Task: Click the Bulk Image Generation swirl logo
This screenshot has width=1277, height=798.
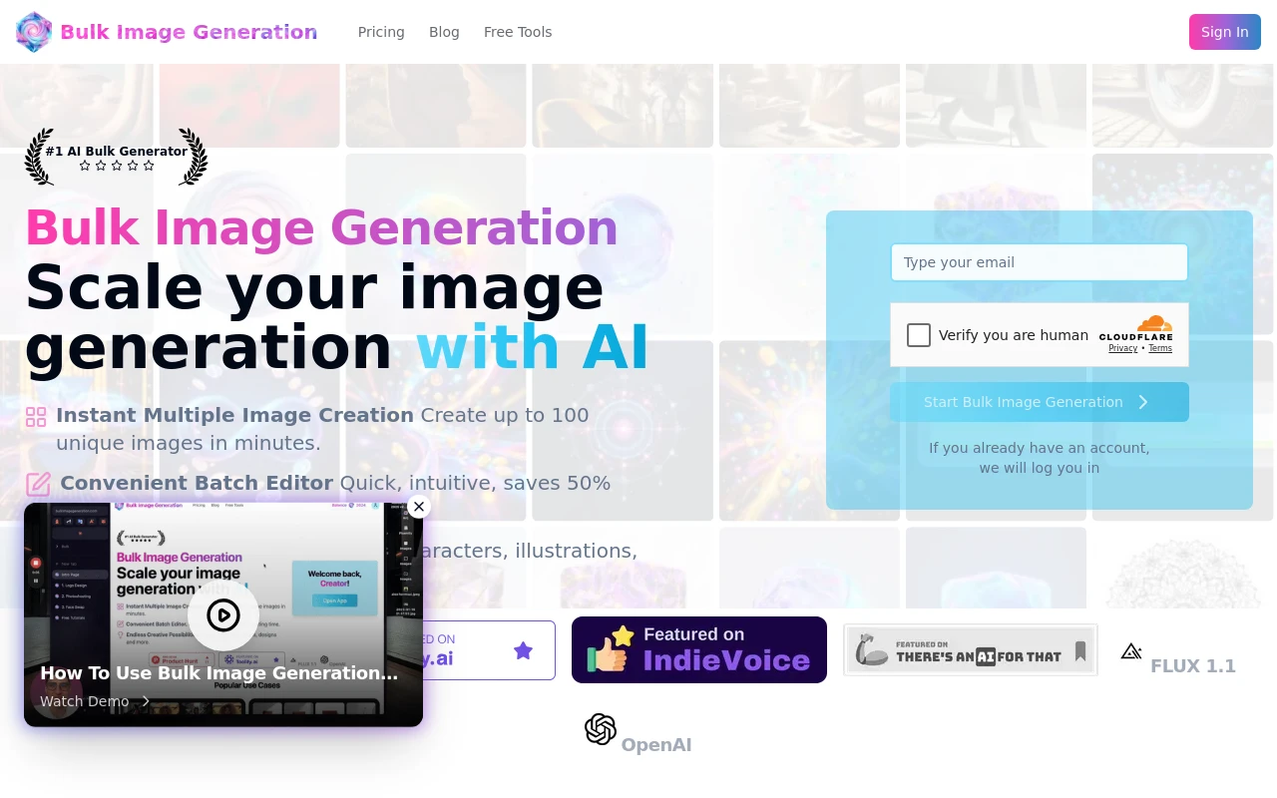Action: tap(33, 32)
